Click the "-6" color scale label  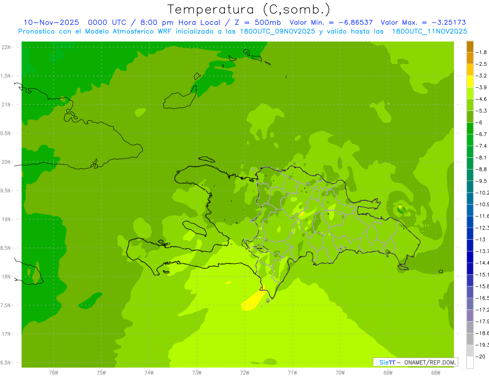[x=479, y=122]
